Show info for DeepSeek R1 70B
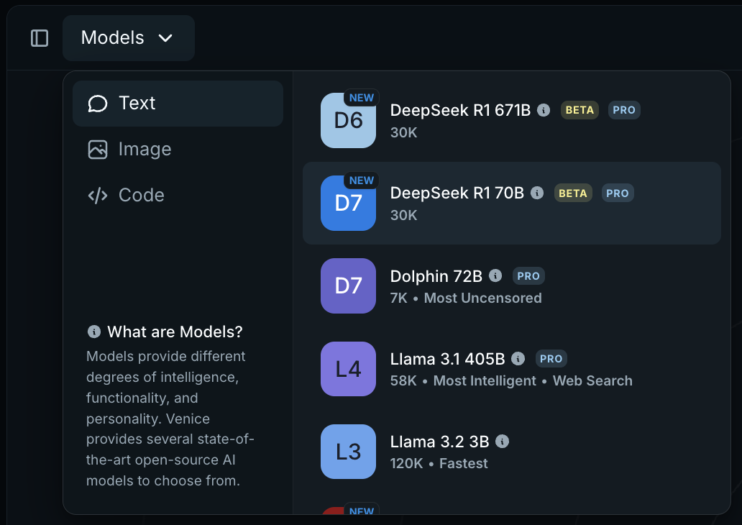 537,193
